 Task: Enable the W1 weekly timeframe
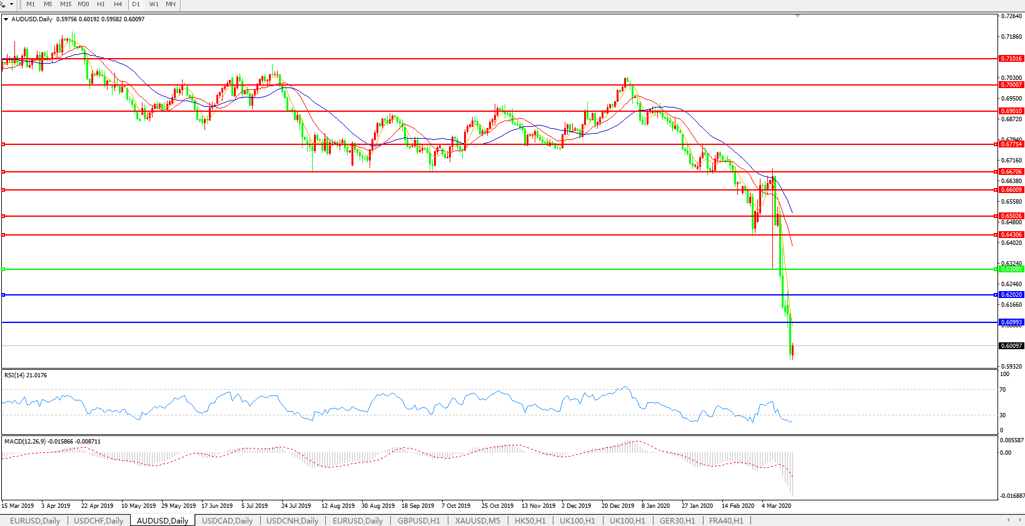[154, 4]
